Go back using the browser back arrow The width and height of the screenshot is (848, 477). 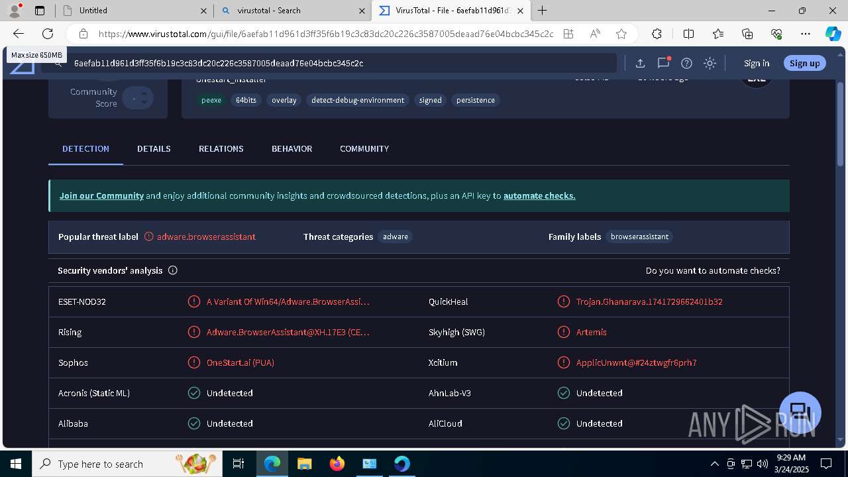click(19, 34)
